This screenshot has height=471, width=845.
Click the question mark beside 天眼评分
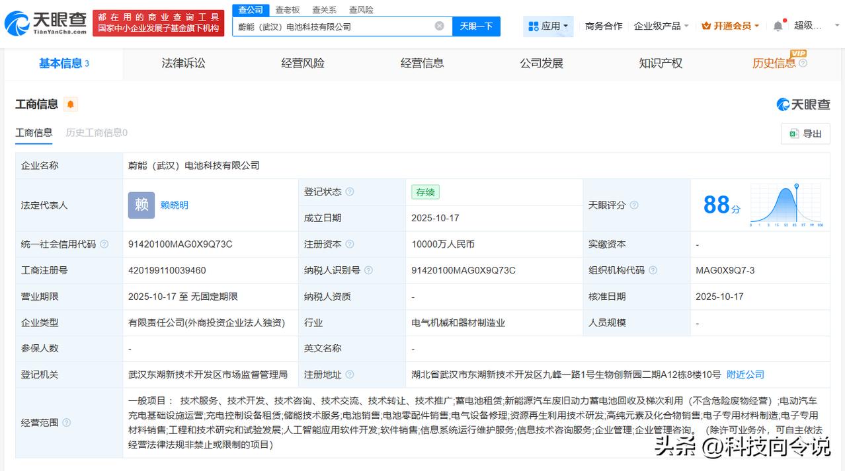(x=634, y=205)
